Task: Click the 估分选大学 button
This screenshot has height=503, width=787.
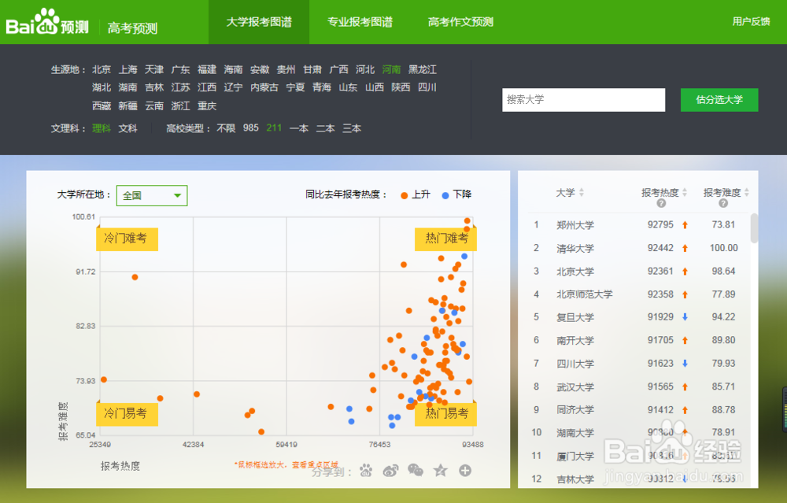Action: [719, 100]
